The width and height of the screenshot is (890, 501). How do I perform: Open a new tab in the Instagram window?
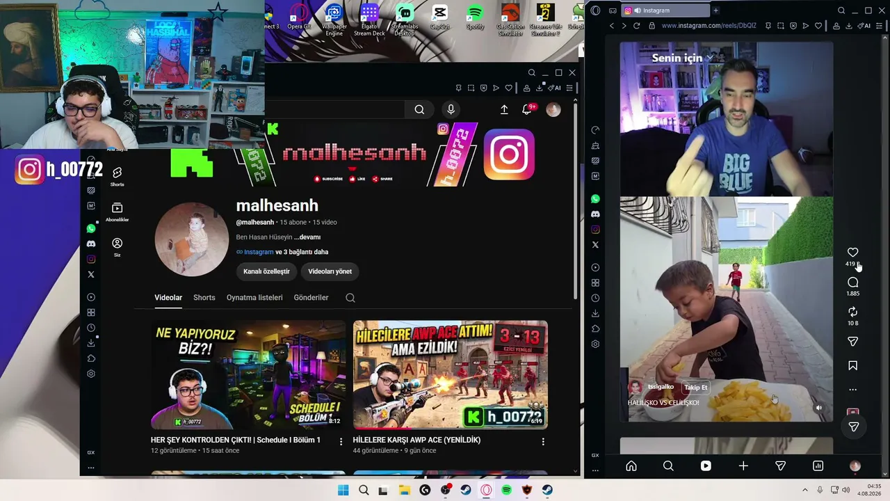coord(715,10)
